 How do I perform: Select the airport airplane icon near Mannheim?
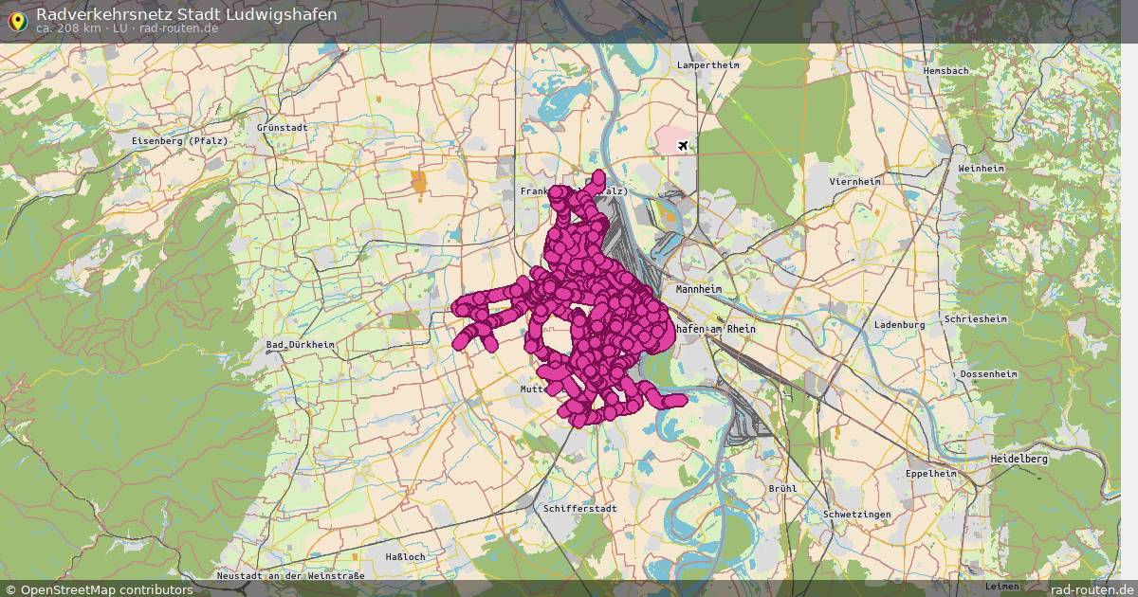tap(685, 147)
